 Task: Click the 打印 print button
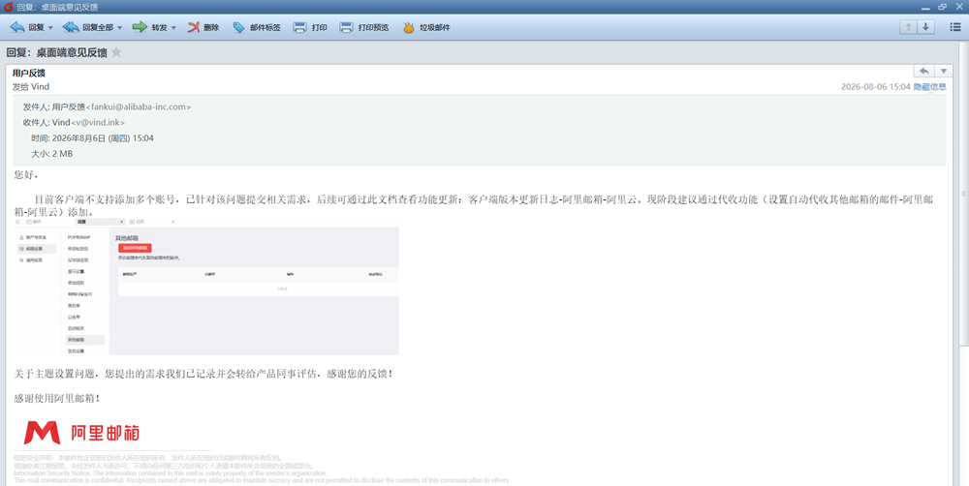click(x=310, y=27)
